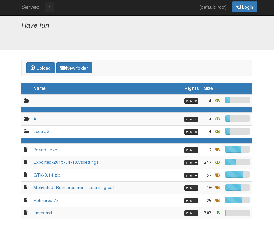Open PoE-proc.7z archive
The width and height of the screenshot is (274, 231).
46,200
